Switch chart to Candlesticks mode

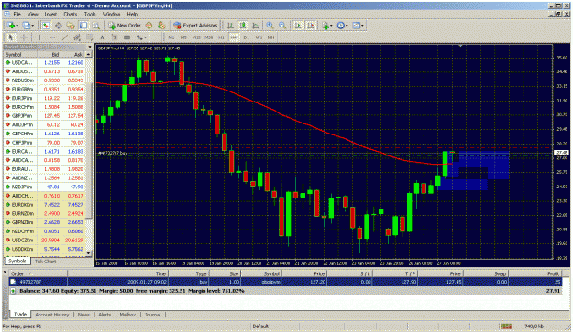[x=243, y=26]
